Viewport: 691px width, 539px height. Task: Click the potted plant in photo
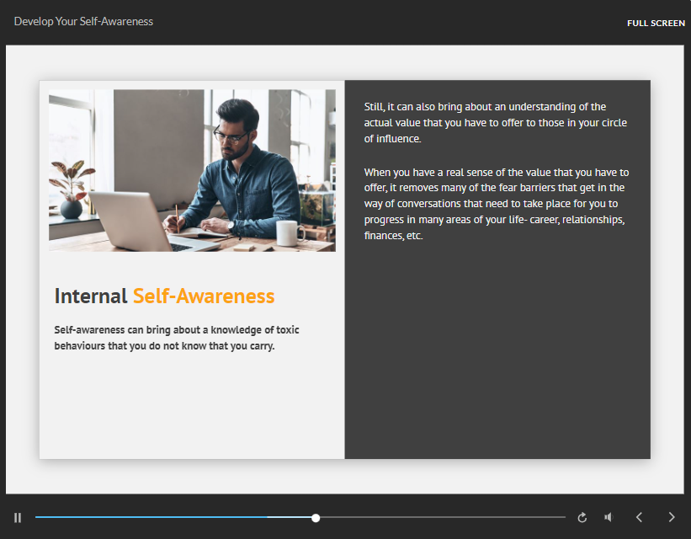pyautogui.click(x=72, y=189)
